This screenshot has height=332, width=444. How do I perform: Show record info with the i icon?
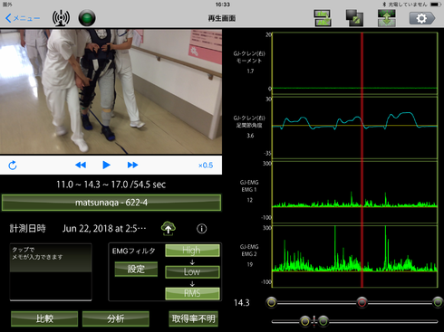[x=202, y=229]
